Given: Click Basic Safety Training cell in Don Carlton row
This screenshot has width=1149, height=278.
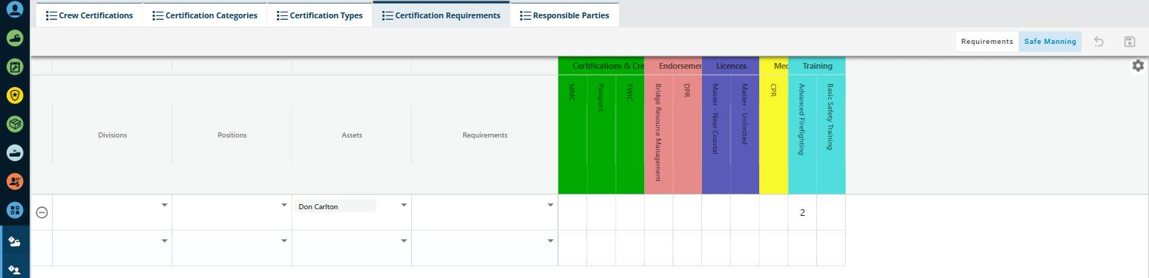Looking at the screenshot, I should pyautogui.click(x=831, y=212).
